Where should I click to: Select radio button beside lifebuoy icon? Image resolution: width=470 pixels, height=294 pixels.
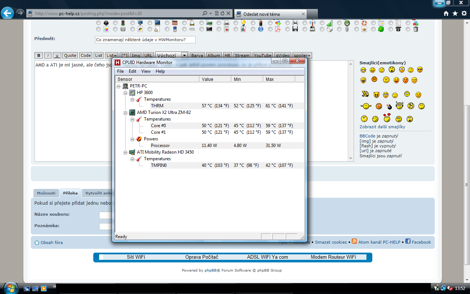[x=357, y=23]
